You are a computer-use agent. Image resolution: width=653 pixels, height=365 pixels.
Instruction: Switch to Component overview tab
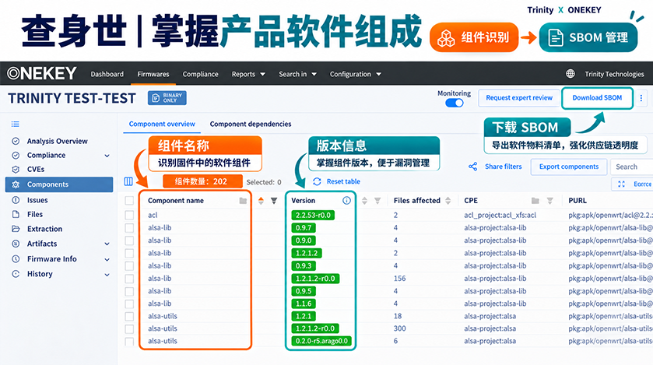(x=162, y=124)
